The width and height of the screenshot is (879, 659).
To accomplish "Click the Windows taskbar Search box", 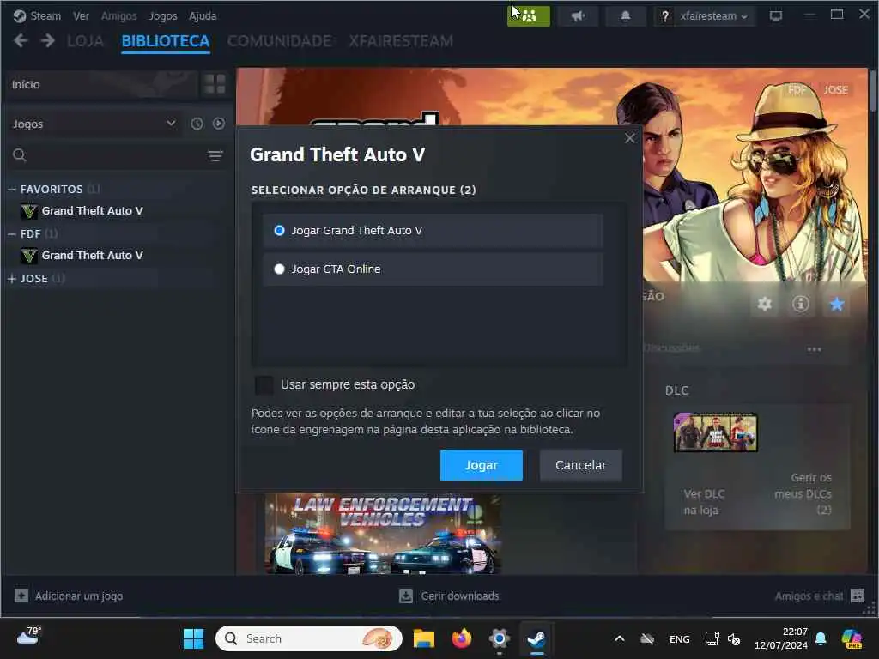I will tap(309, 638).
